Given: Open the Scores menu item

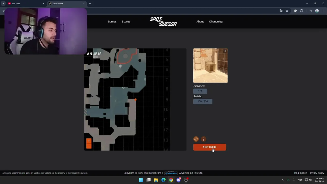Looking at the screenshot, I should coord(126,21).
